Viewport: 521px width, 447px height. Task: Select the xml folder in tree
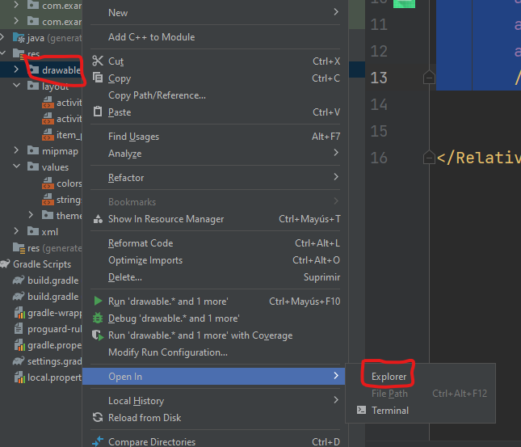click(x=49, y=232)
